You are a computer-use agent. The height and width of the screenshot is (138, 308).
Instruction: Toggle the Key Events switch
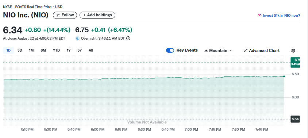(170, 50)
